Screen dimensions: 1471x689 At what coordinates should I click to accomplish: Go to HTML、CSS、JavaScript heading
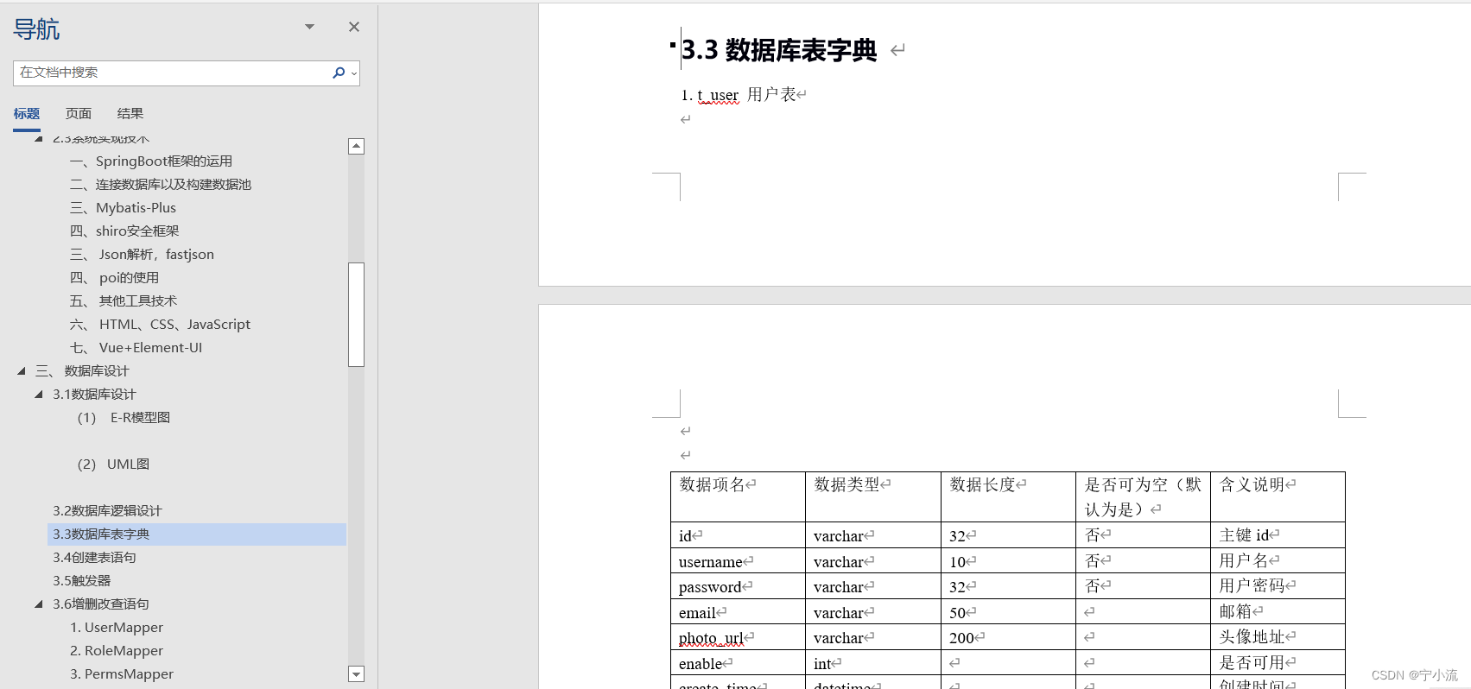coord(160,324)
